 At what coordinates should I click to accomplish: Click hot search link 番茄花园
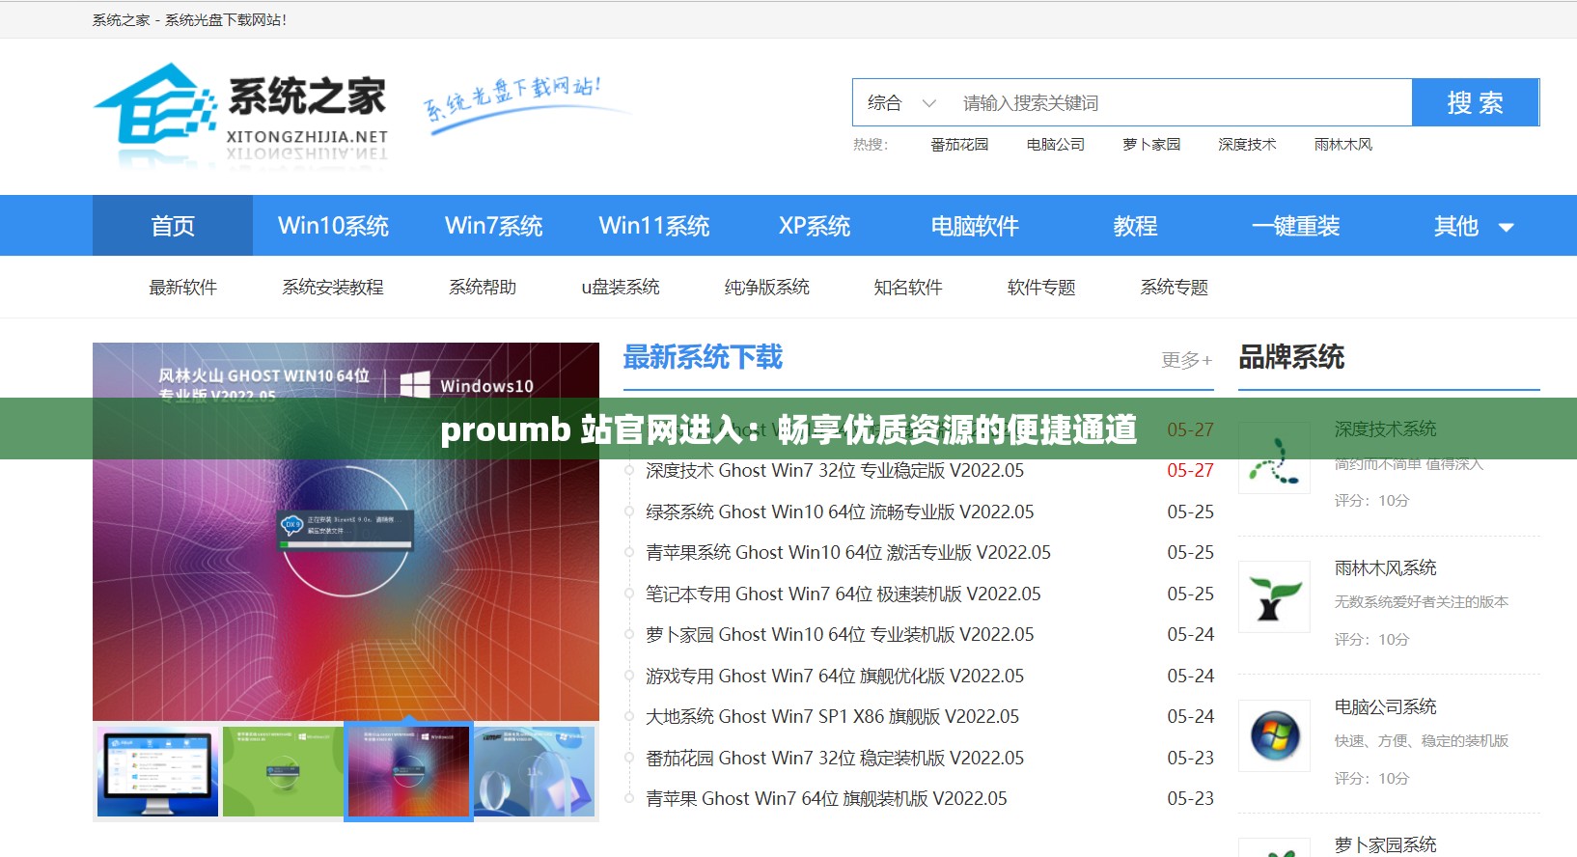tap(959, 144)
